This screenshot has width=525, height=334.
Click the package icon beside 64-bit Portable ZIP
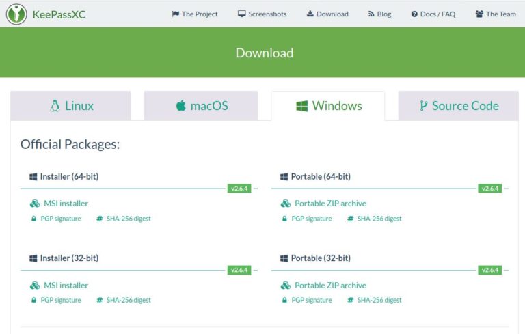point(286,204)
